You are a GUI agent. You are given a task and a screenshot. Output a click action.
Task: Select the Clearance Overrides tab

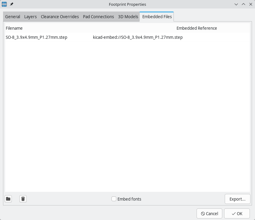coord(60,17)
